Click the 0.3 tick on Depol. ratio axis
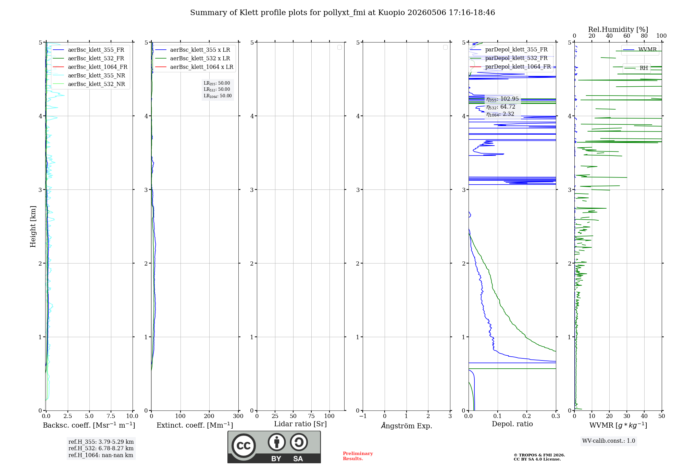Image resolution: width=685 pixels, height=466 pixels. tap(556, 416)
